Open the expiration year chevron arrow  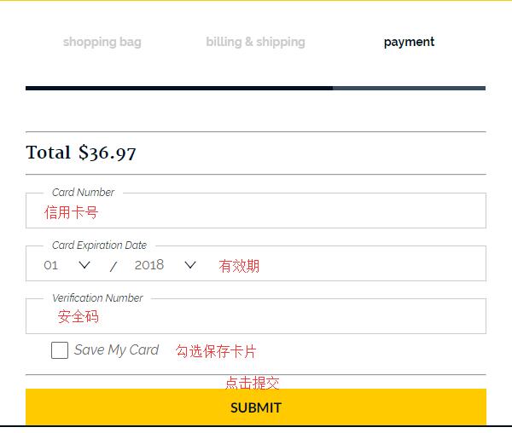coord(190,265)
